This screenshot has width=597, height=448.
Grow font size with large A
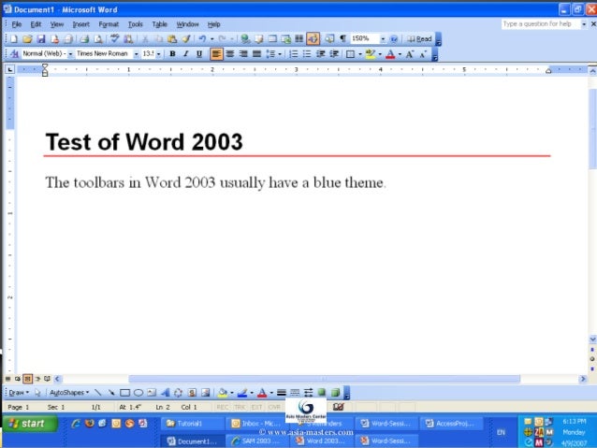pyautogui.click(x=409, y=54)
